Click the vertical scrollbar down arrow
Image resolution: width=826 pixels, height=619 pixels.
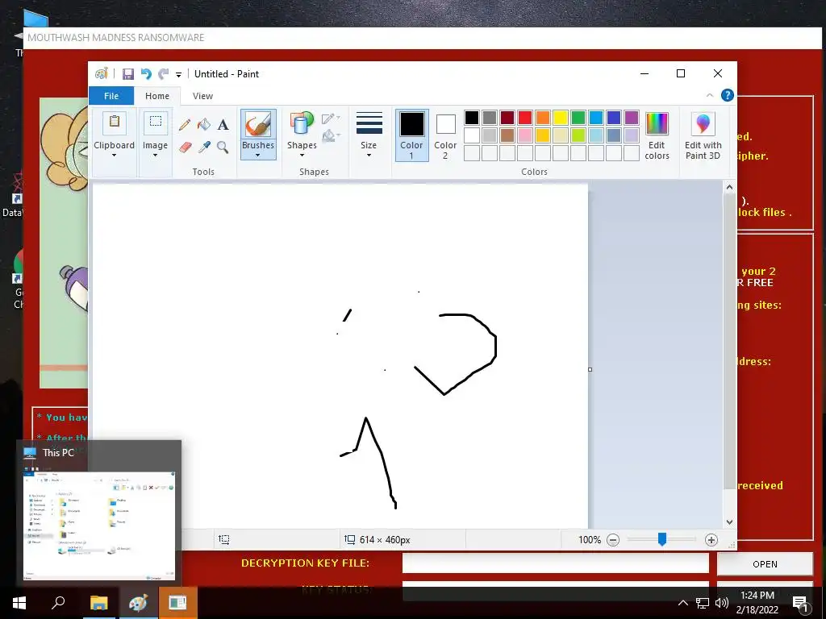(729, 522)
